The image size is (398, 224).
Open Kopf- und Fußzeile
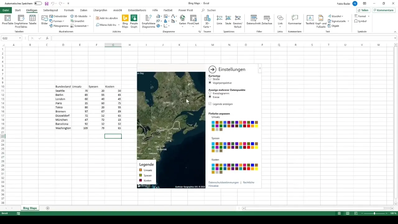(x=321, y=21)
